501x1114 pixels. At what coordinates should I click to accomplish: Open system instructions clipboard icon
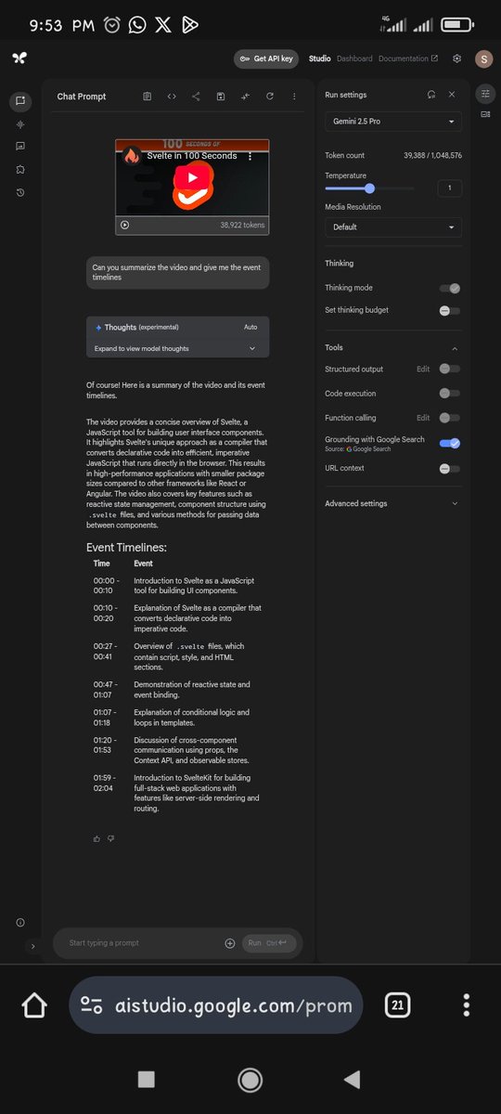[148, 96]
